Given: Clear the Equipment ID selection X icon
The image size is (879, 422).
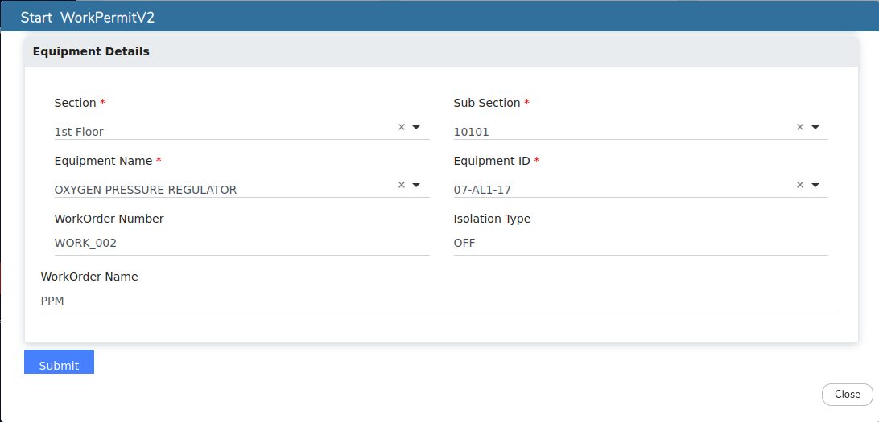Looking at the screenshot, I should pos(800,185).
